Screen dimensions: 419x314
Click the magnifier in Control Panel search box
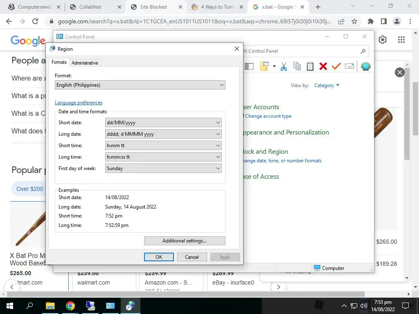click(363, 51)
